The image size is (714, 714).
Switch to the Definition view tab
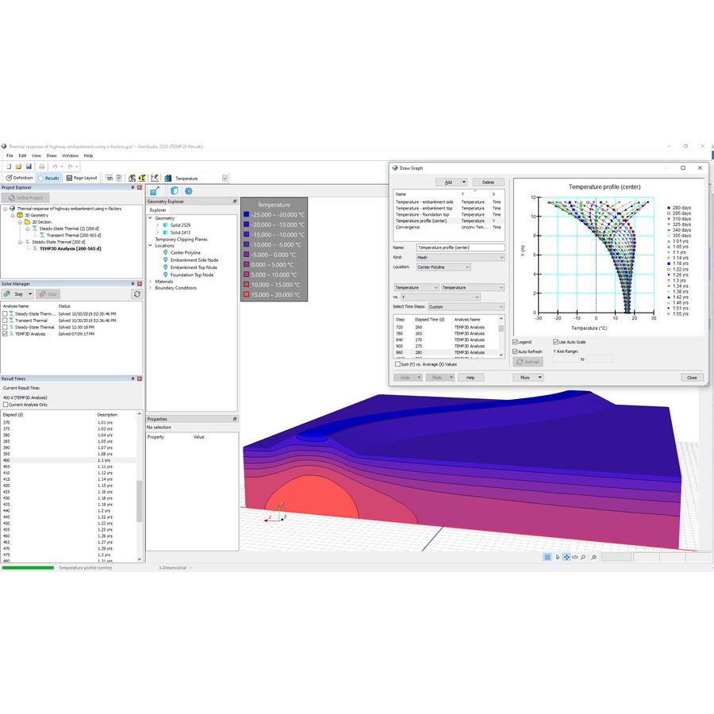[19, 178]
